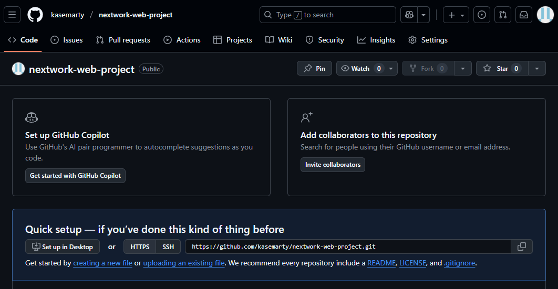Click nextwork-web-project breadcrumb link
This screenshot has width=558, height=289.
tap(136, 15)
